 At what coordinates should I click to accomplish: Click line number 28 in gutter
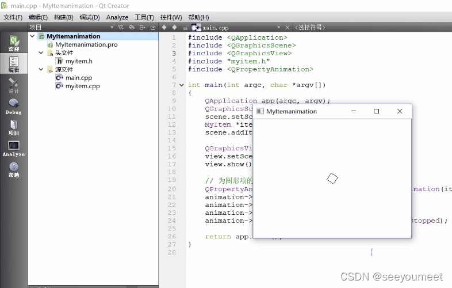(172, 252)
